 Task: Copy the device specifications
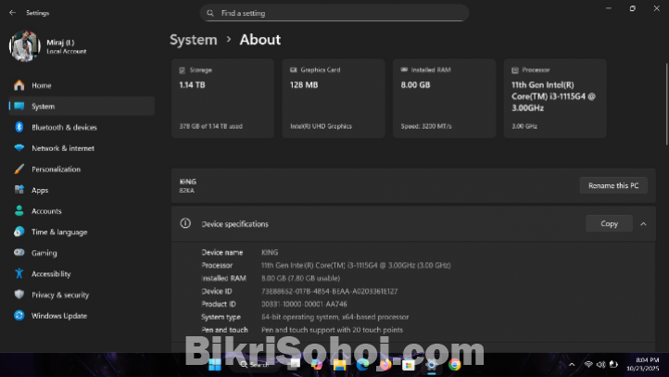point(609,223)
